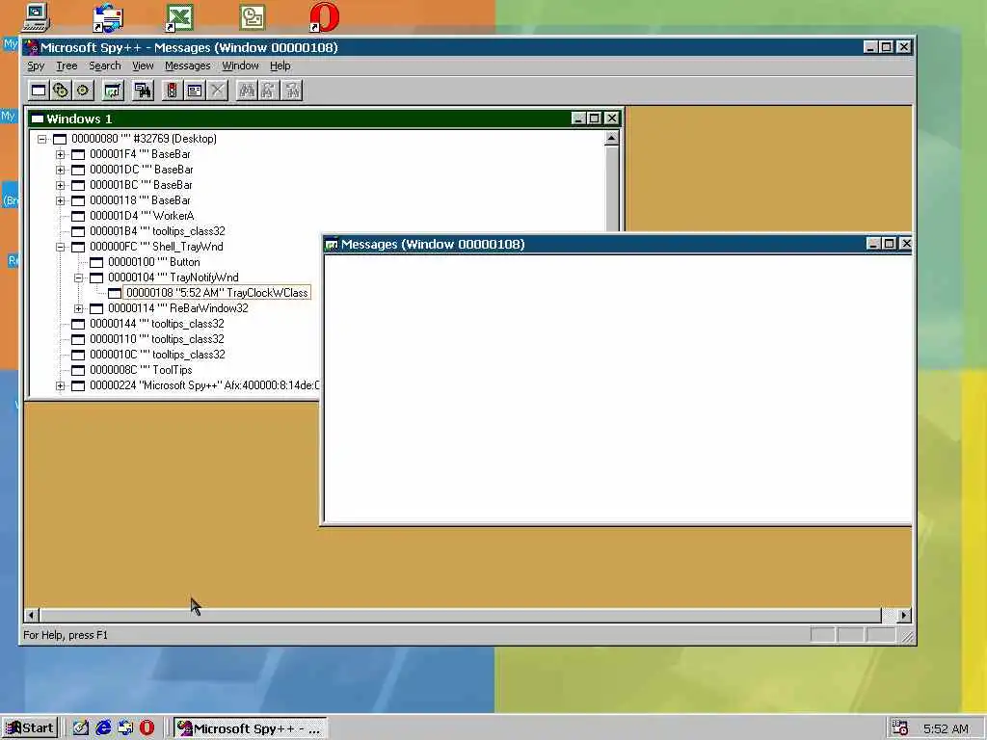987x740 pixels.
Task: Click the up arrow of Windows 1 scrollbar
Action: 611,138
